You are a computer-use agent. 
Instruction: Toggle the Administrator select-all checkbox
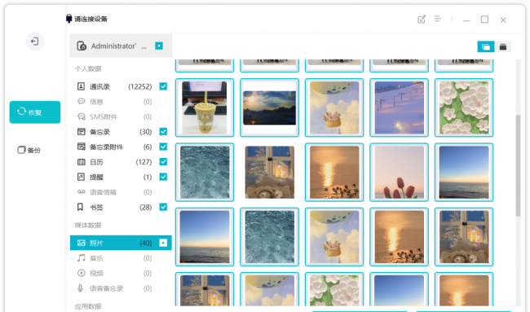pyautogui.click(x=159, y=46)
